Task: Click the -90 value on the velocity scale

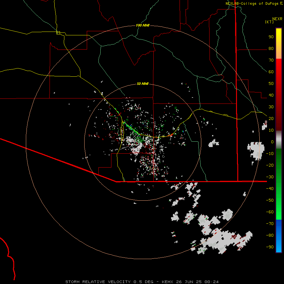Action: click(x=270, y=247)
